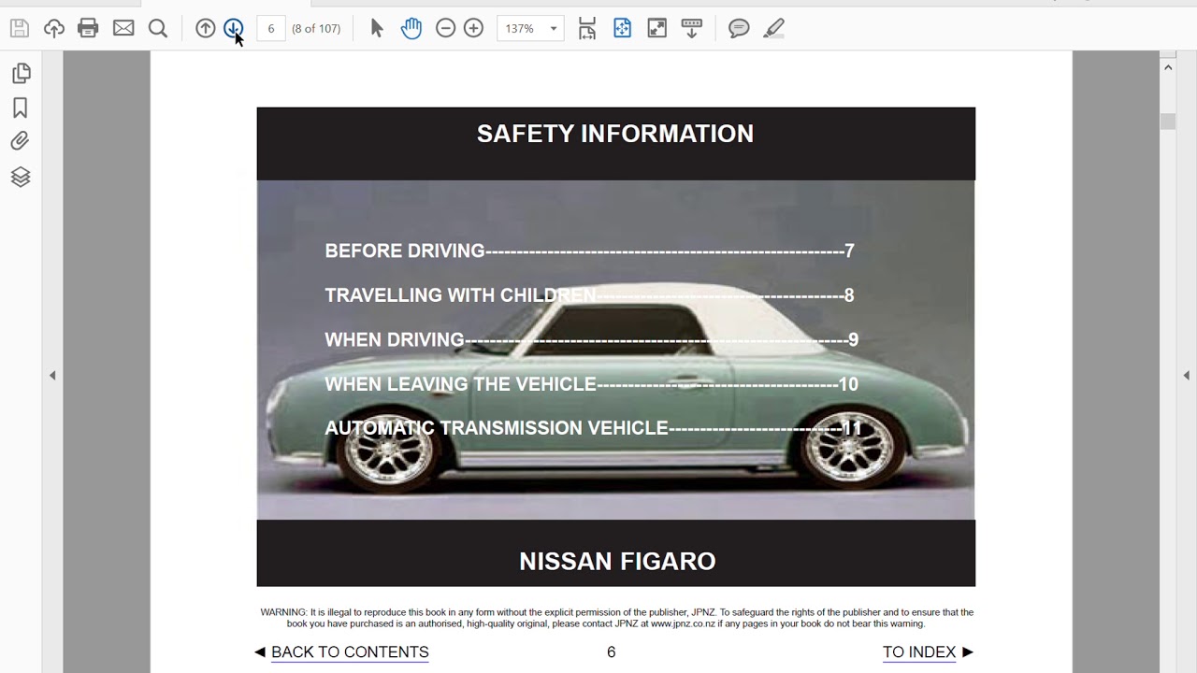The image size is (1197, 673).
Task: Choose the Selection arrow tool
Action: point(377,28)
